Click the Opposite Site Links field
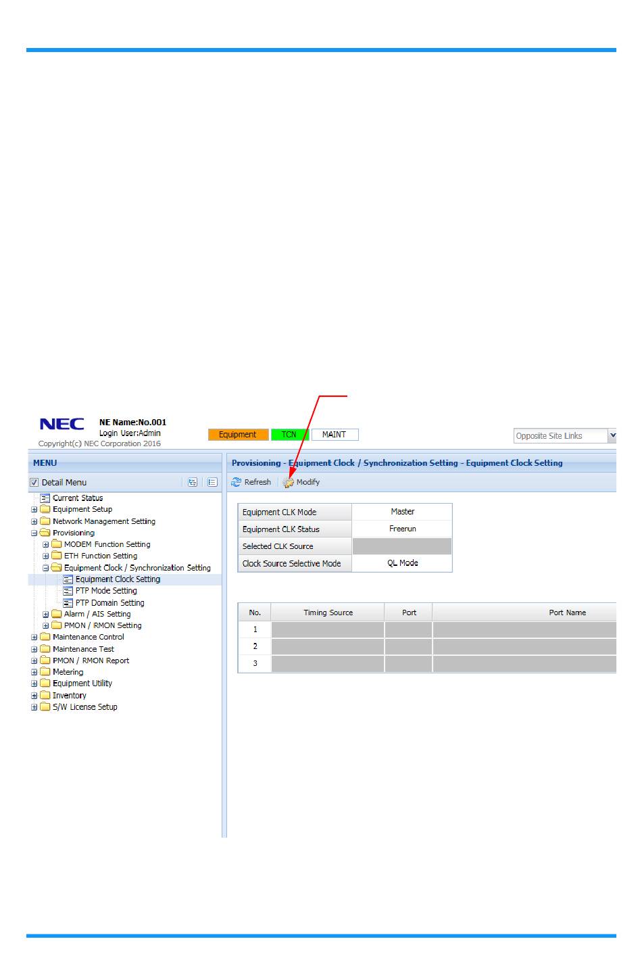Image resolution: width=642 pixels, height=960 pixels. (x=561, y=436)
